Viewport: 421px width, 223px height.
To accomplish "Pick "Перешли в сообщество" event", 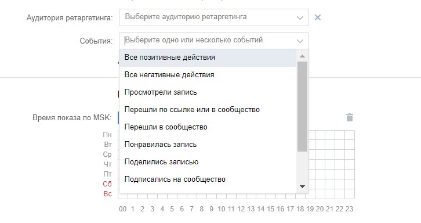I will (208, 127).
